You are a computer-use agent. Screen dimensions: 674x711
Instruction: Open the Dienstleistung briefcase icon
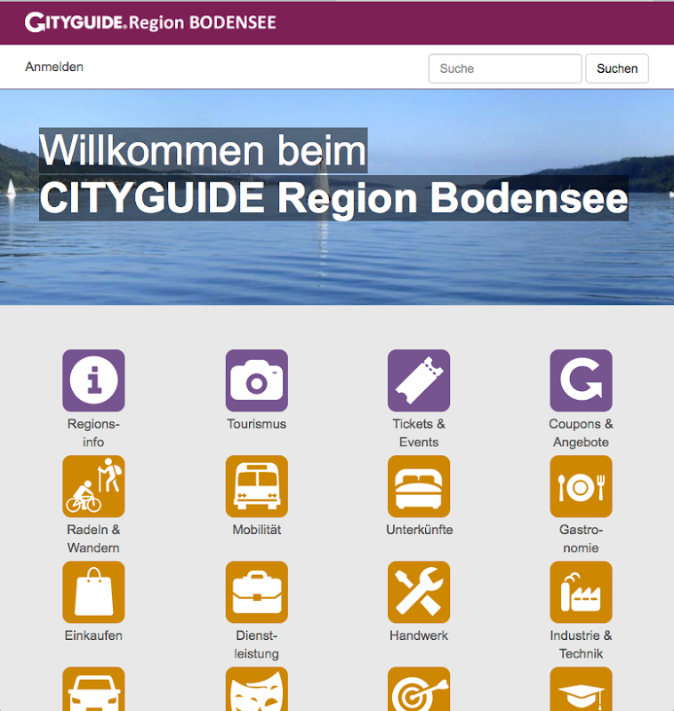pyautogui.click(x=257, y=592)
